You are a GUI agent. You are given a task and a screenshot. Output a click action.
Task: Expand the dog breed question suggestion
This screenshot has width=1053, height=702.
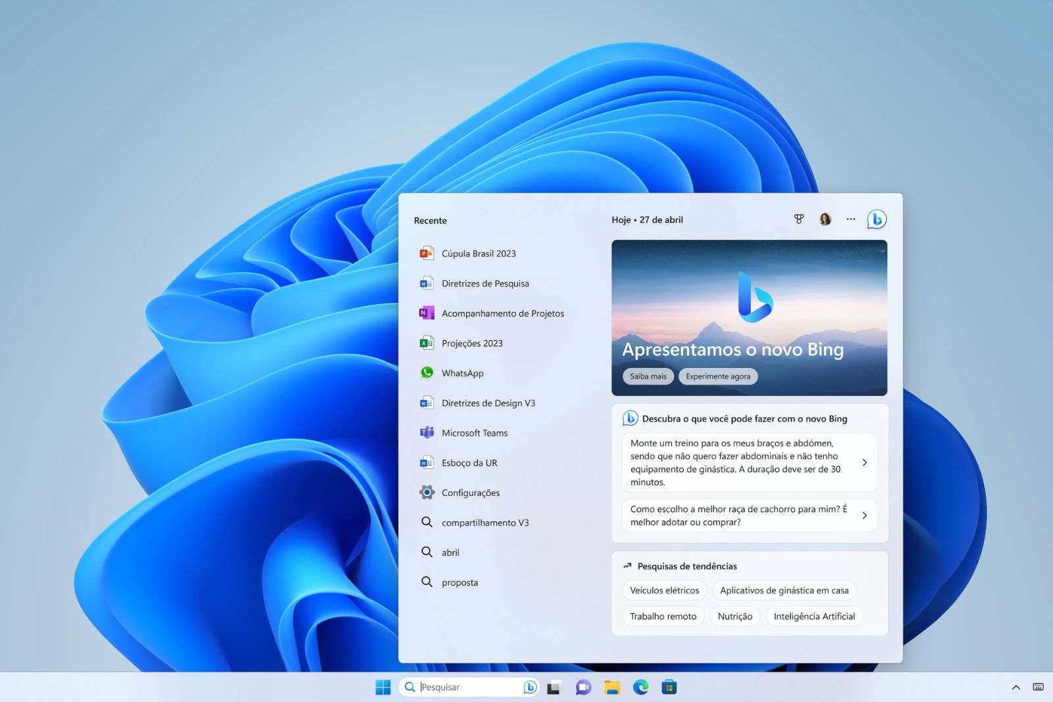coord(864,515)
